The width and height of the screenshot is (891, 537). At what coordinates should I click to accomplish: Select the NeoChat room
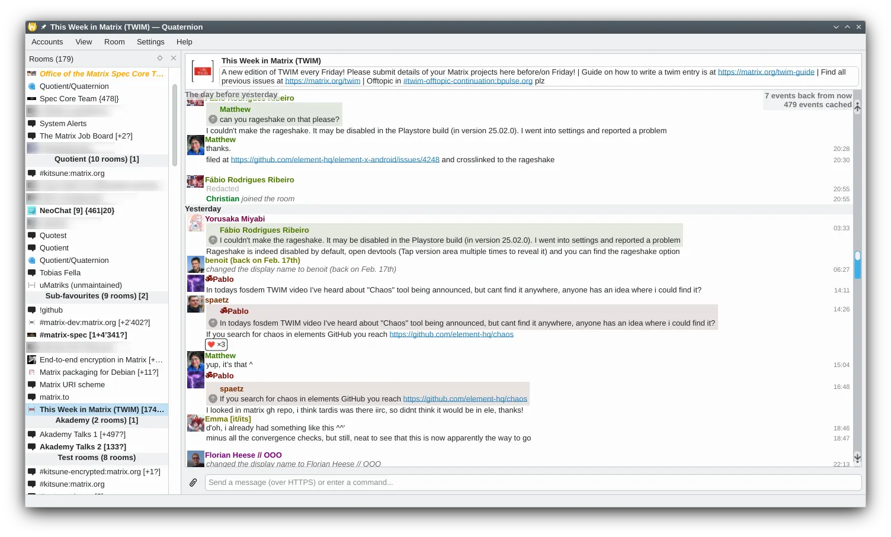click(x=97, y=211)
